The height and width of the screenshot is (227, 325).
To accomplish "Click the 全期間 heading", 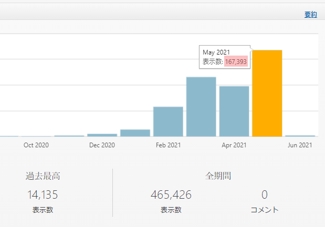I will [x=218, y=176].
